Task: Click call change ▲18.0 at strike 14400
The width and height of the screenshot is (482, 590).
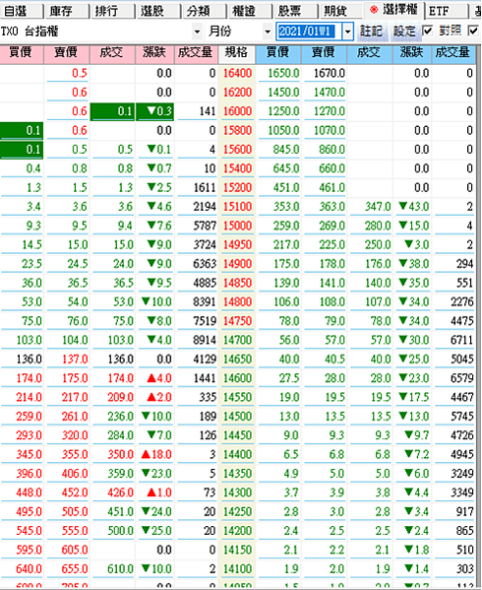Action: [156, 454]
